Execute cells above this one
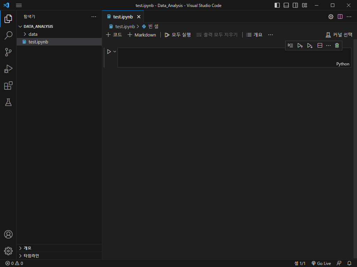This screenshot has width=357, height=267. (x=300, y=46)
